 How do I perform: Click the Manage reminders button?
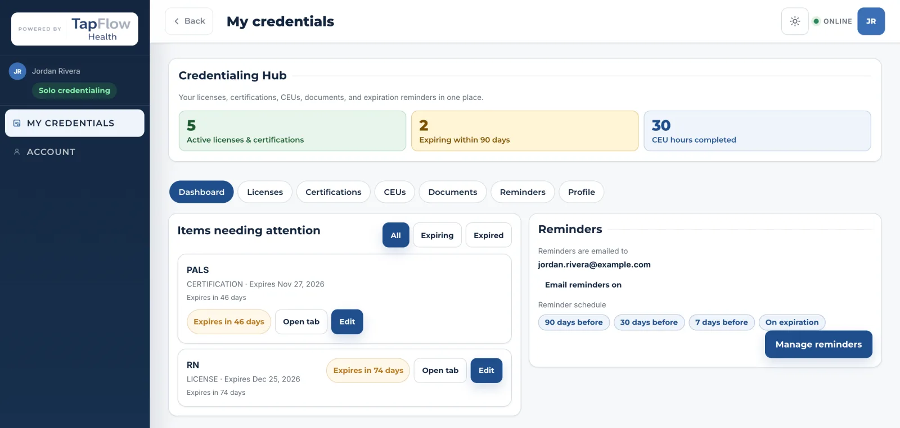[x=818, y=344]
